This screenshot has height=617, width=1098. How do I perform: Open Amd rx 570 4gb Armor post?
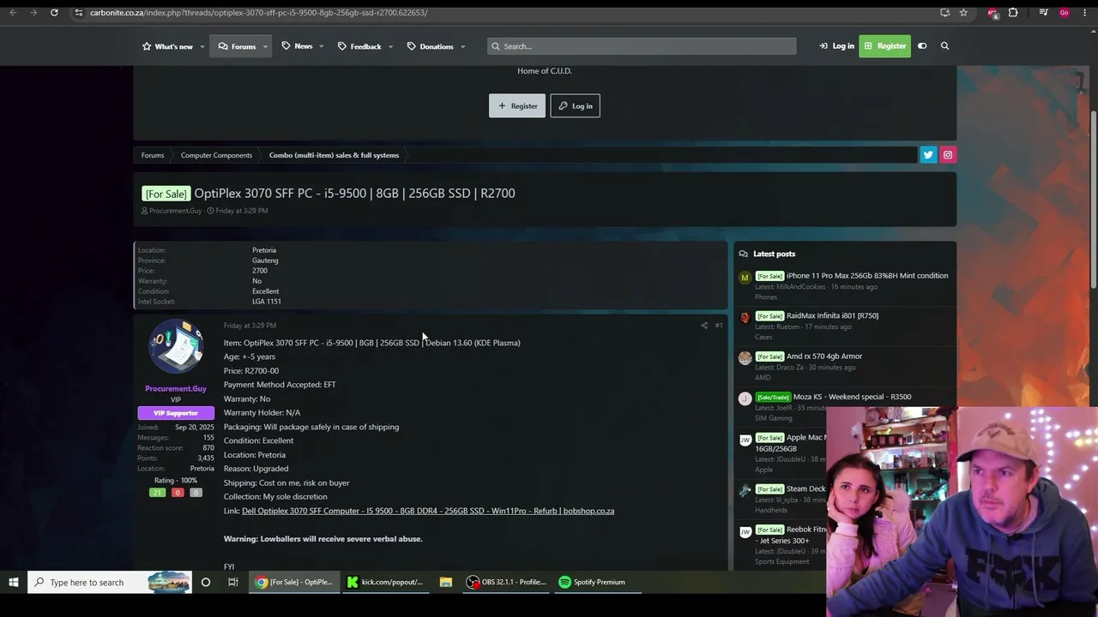(824, 356)
